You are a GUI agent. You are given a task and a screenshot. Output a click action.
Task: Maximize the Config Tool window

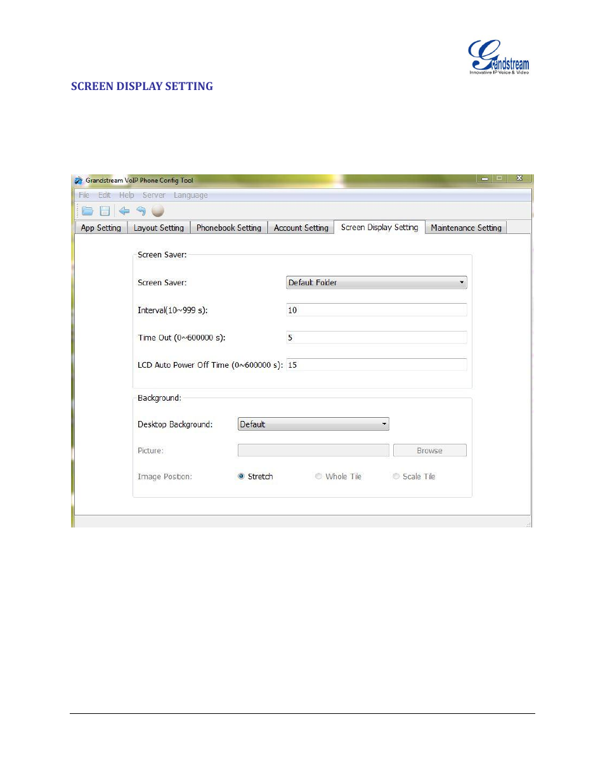(x=499, y=179)
